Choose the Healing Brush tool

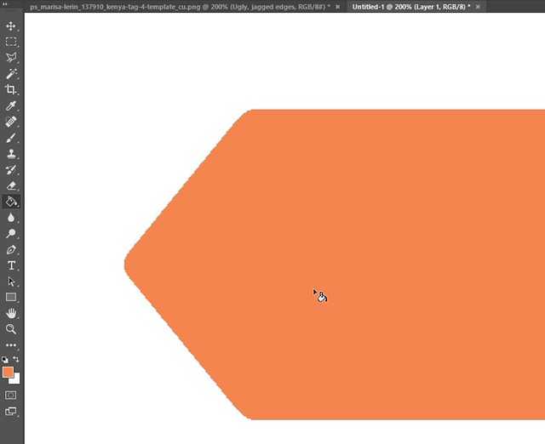pyautogui.click(x=11, y=122)
